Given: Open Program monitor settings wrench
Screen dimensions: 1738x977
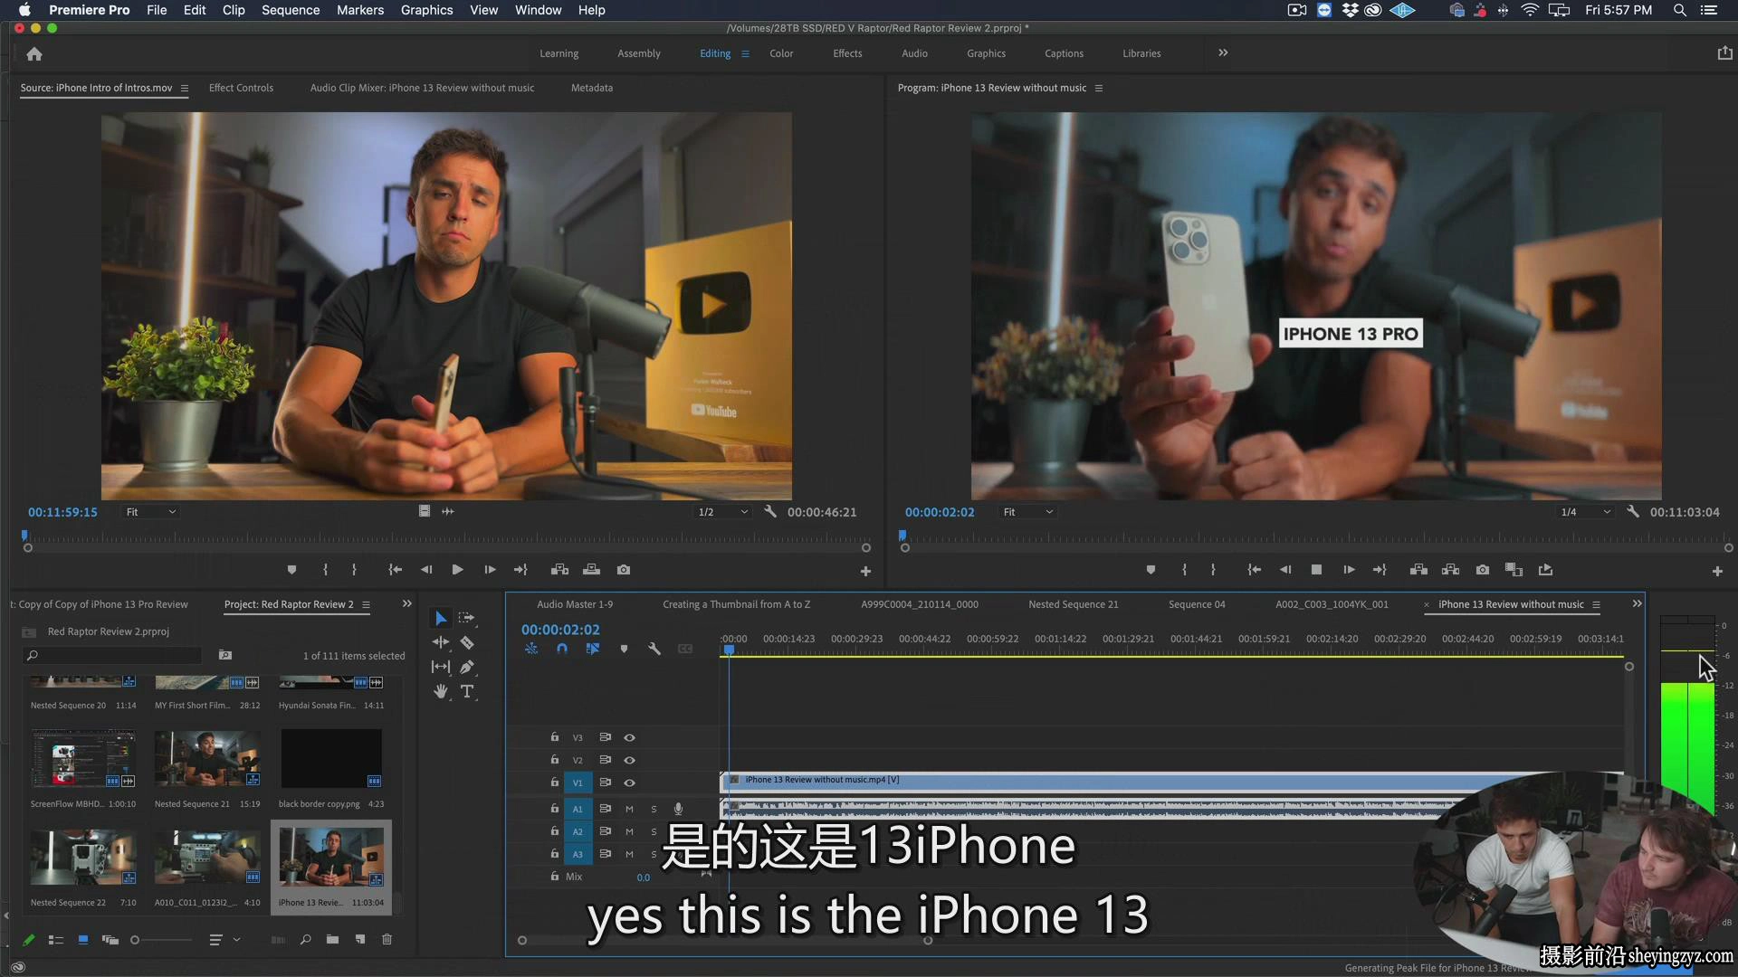Looking at the screenshot, I should [1633, 512].
